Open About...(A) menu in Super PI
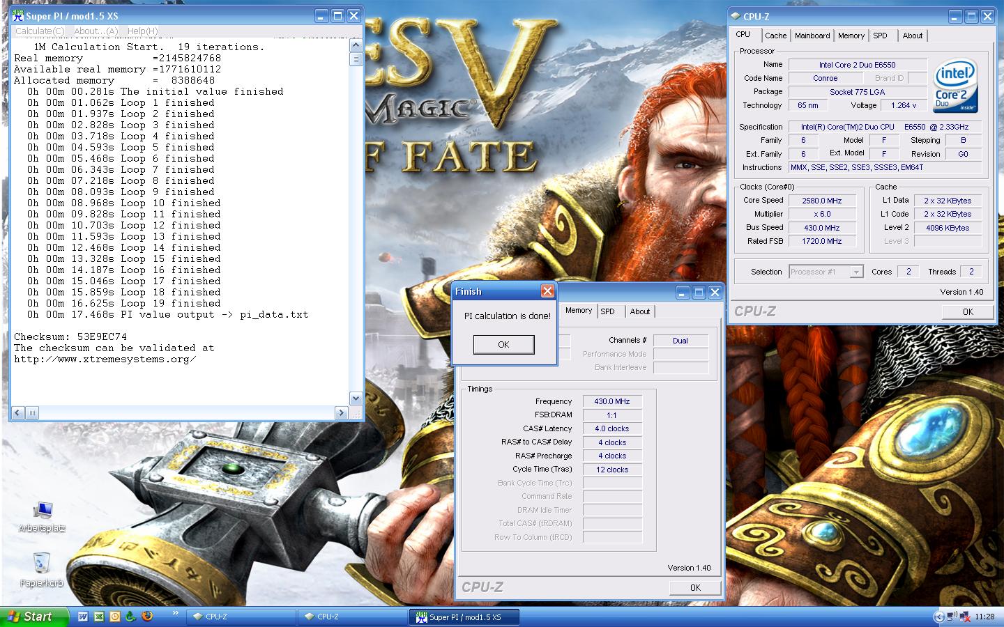Screen dimensions: 1004x627 point(96,31)
